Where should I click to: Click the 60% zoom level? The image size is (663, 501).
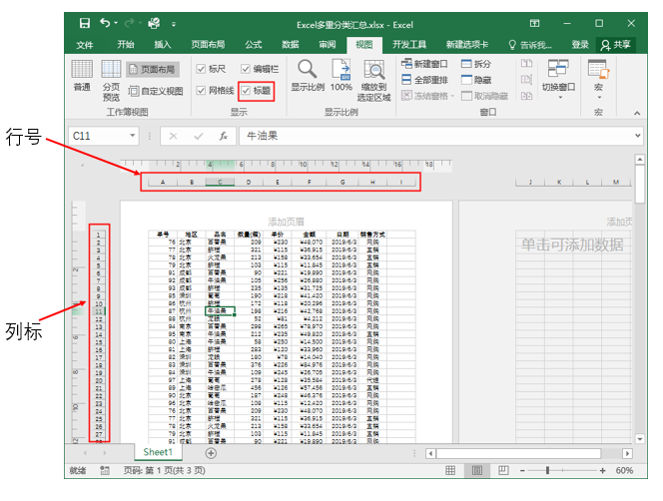[624, 470]
